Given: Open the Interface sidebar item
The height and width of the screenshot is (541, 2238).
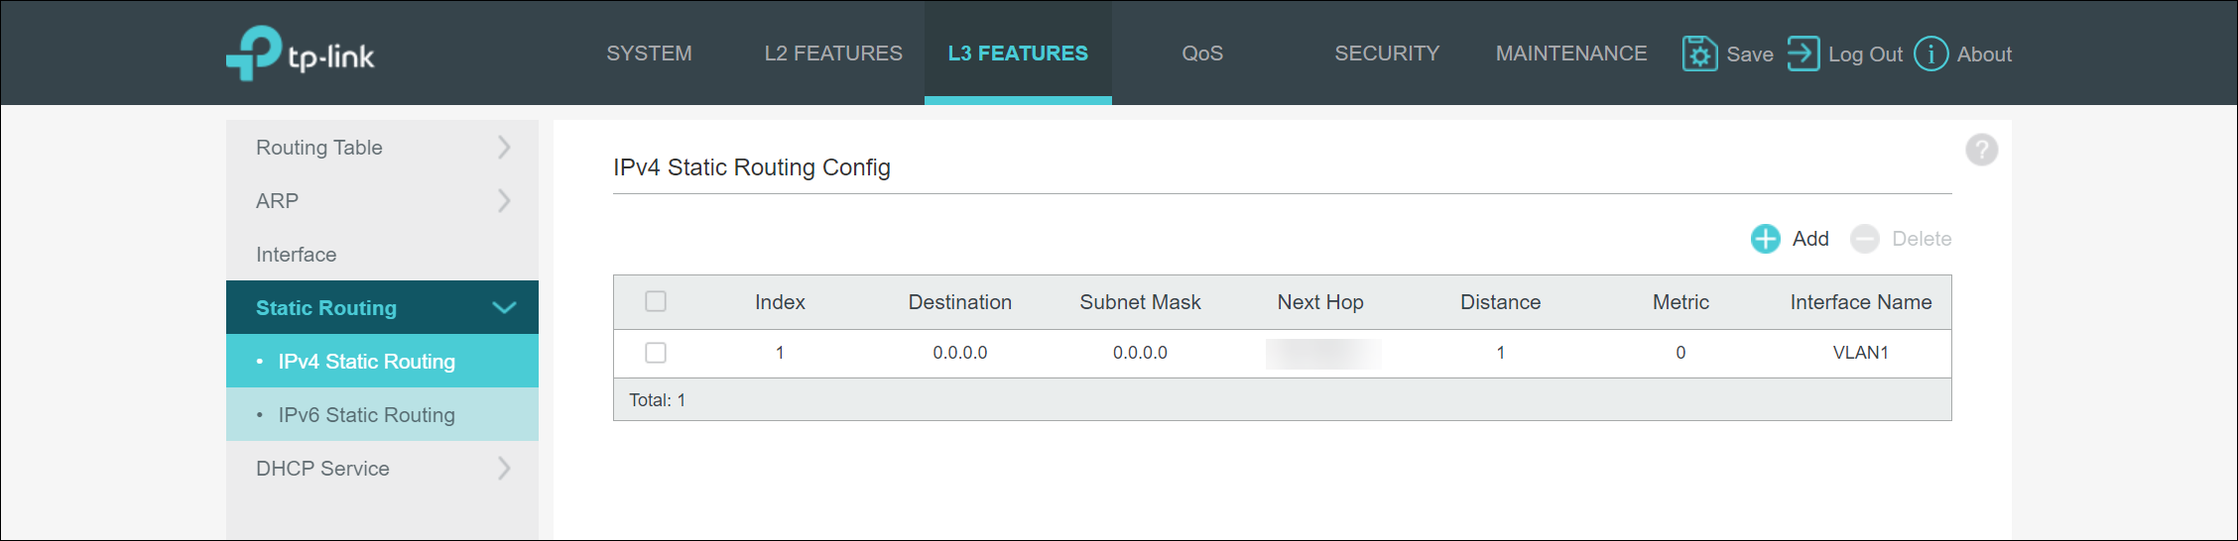Looking at the screenshot, I should click(x=296, y=255).
